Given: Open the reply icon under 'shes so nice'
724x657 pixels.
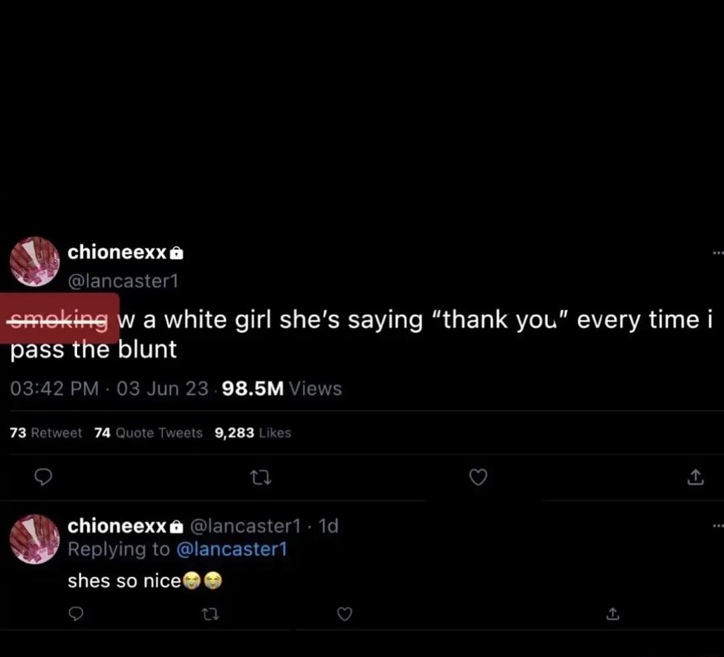Looking at the screenshot, I should (x=76, y=614).
